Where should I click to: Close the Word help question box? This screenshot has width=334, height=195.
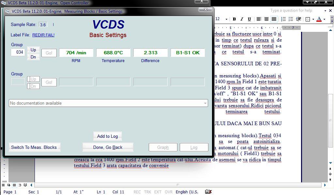tap(330, 10)
